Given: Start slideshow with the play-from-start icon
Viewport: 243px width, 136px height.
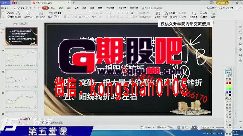Looking at the screenshot, I should (28, 13).
